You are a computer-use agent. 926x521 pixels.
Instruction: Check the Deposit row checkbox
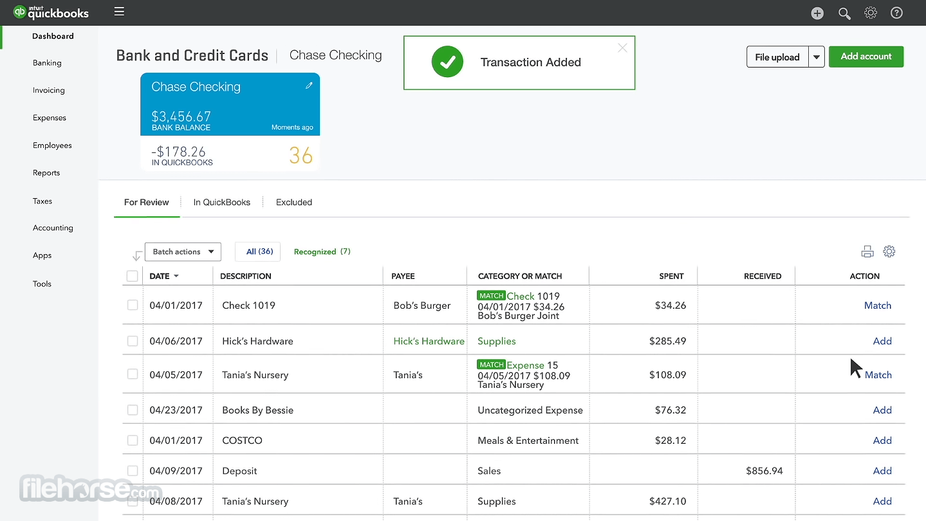coord(133,470)
